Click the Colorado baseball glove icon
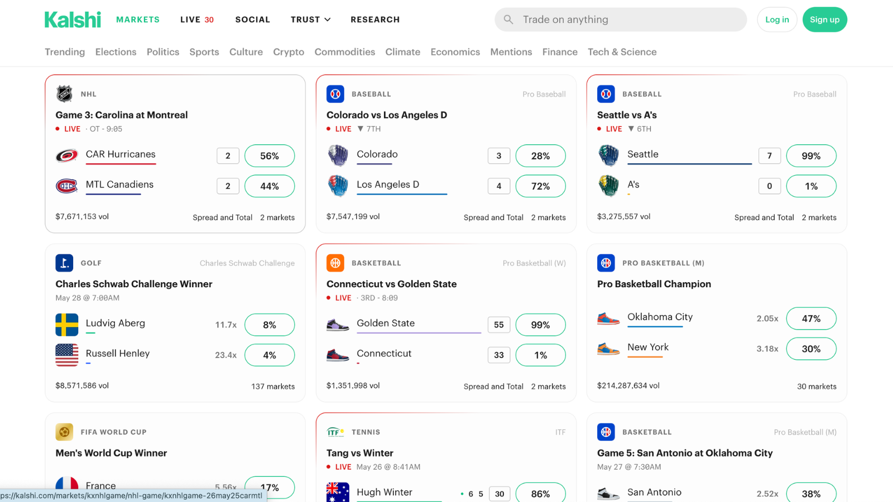The width and height of the screenshot is (893, 502). click(338, 156)
